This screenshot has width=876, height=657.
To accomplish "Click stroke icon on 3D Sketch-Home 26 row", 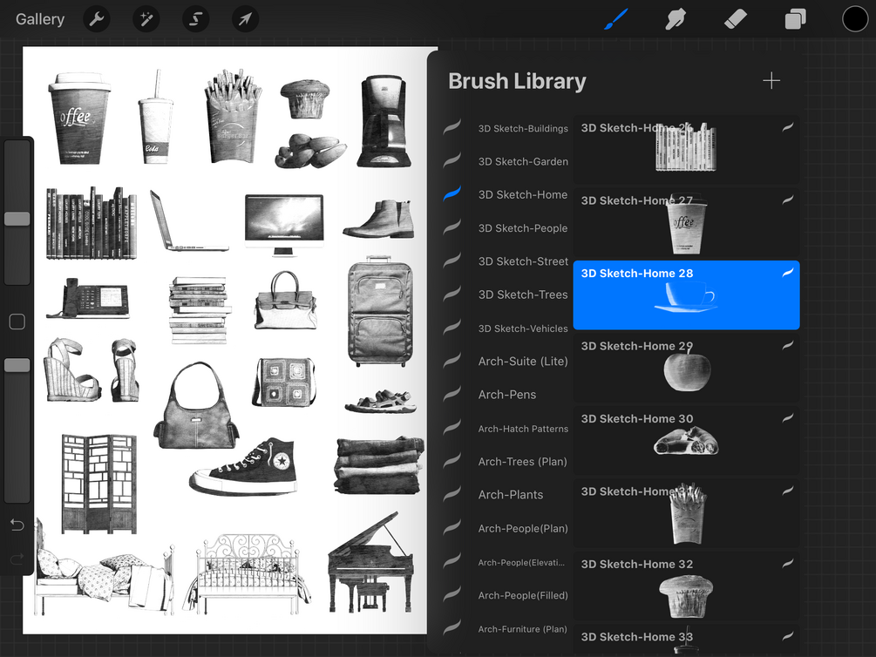I will (x=788, y=127).
